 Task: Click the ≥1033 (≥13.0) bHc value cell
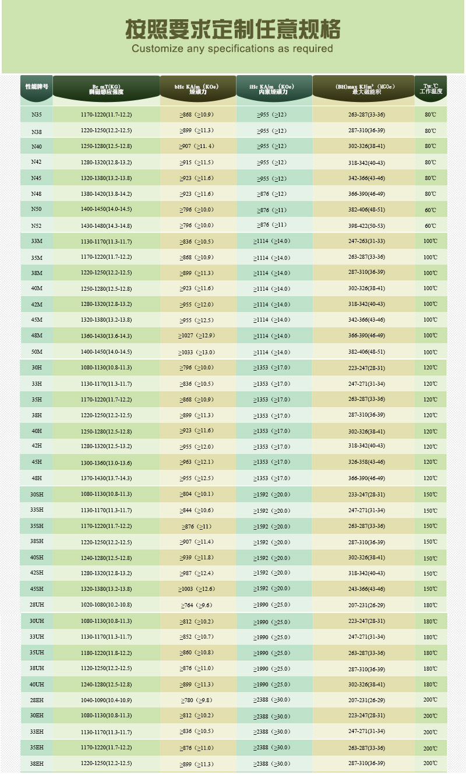pyautogui.click(x=197, y=352)
